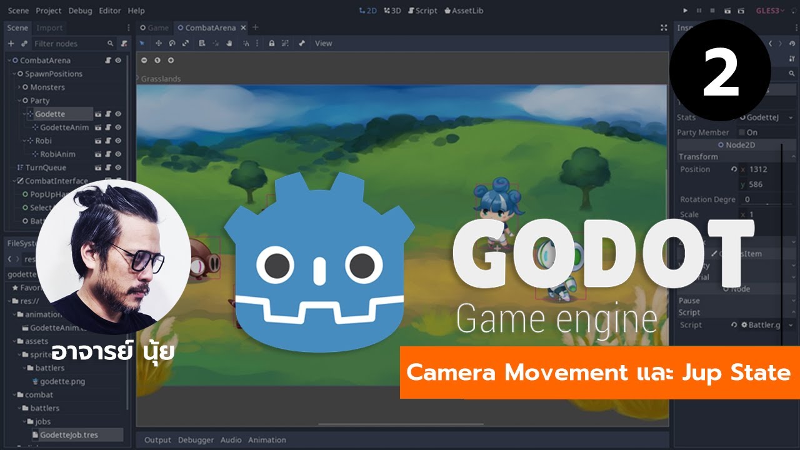Expand the Monsters node
This screenshot has width=800, height=450.
[19, 87]
